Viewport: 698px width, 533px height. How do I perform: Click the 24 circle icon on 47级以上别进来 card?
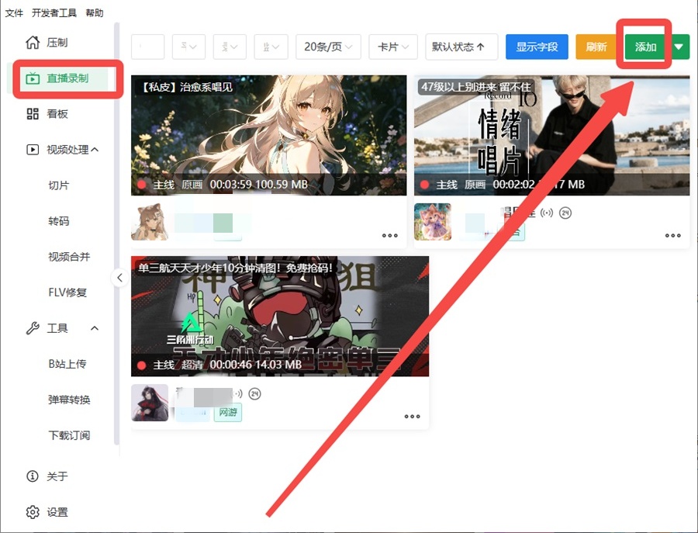[565, 213]
